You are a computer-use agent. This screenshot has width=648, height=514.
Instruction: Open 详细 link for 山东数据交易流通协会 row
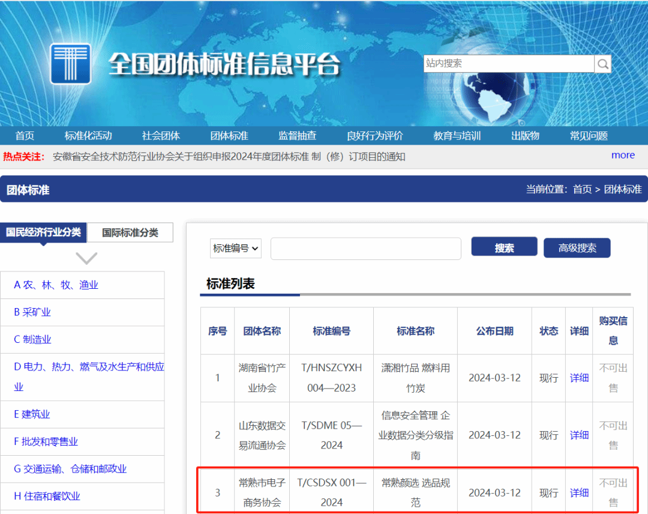579,435
